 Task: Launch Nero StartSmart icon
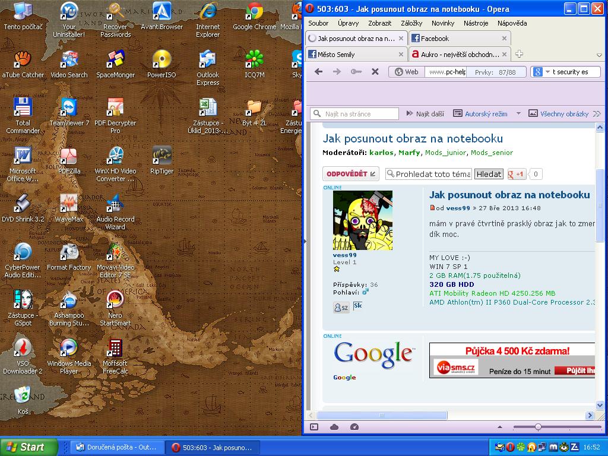[115, 309]
